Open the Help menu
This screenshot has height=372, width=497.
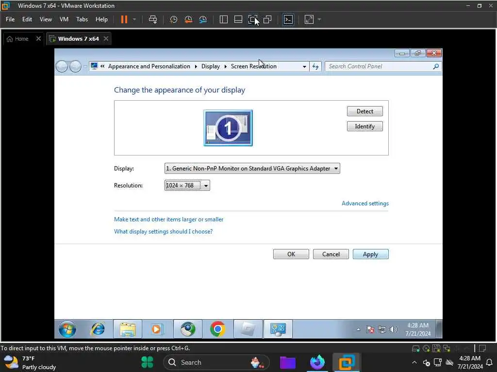coord(101,19)
